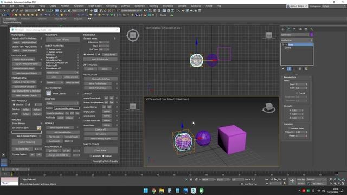347x195 pixels.
Task: Open the Modifiers menu
Action: click(x=65, y=6)
